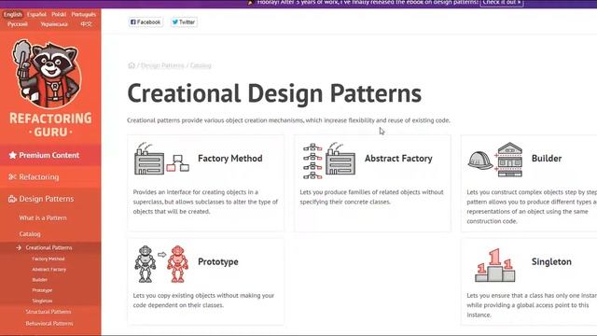The image size is (597, 336).
Task: Open the Singleton card title
Action: 551,261
